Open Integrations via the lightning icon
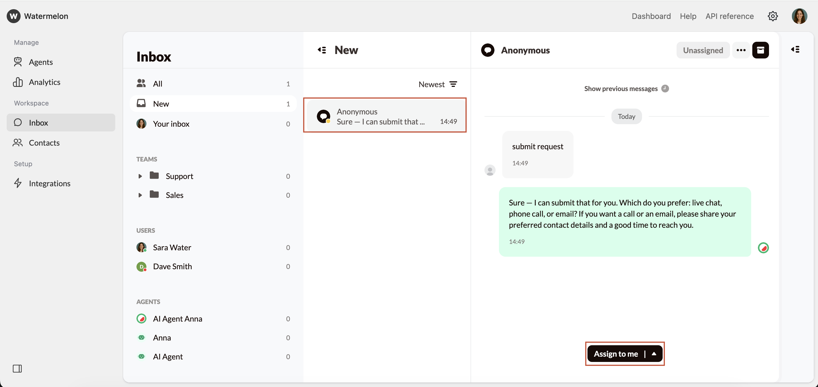 click(18, 183)
